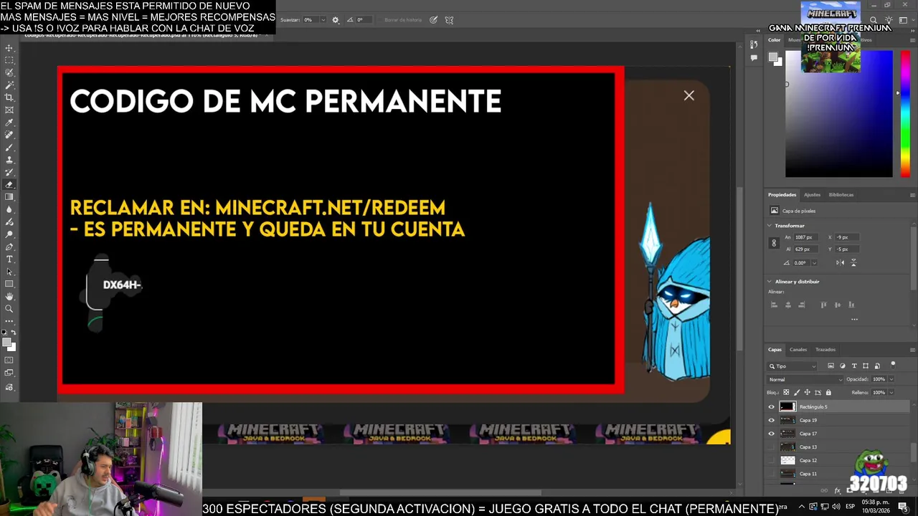Image resolution: width=918 pixels, height=516 pixels.
Task: Open the Relleno dropdown arrow
Action: [891, 393]
